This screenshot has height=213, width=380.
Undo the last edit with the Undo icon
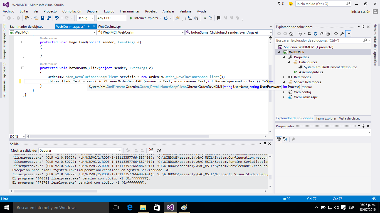pyautogui.click(x=57, y=18)
